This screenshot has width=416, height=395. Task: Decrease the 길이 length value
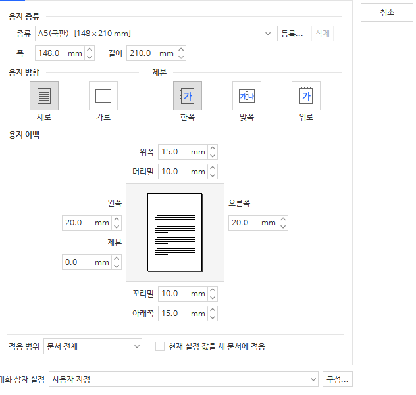(x=181, y=57)
